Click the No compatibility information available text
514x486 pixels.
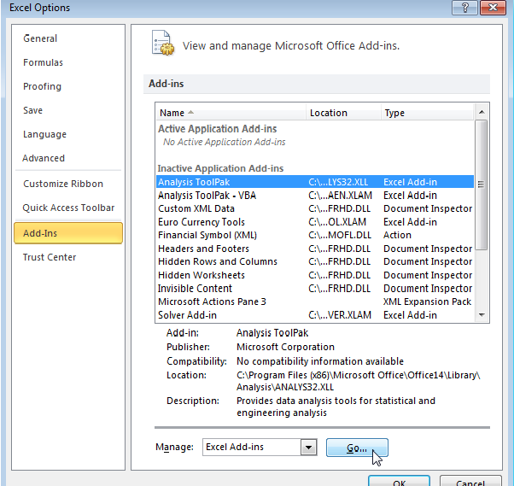point(320,361)
